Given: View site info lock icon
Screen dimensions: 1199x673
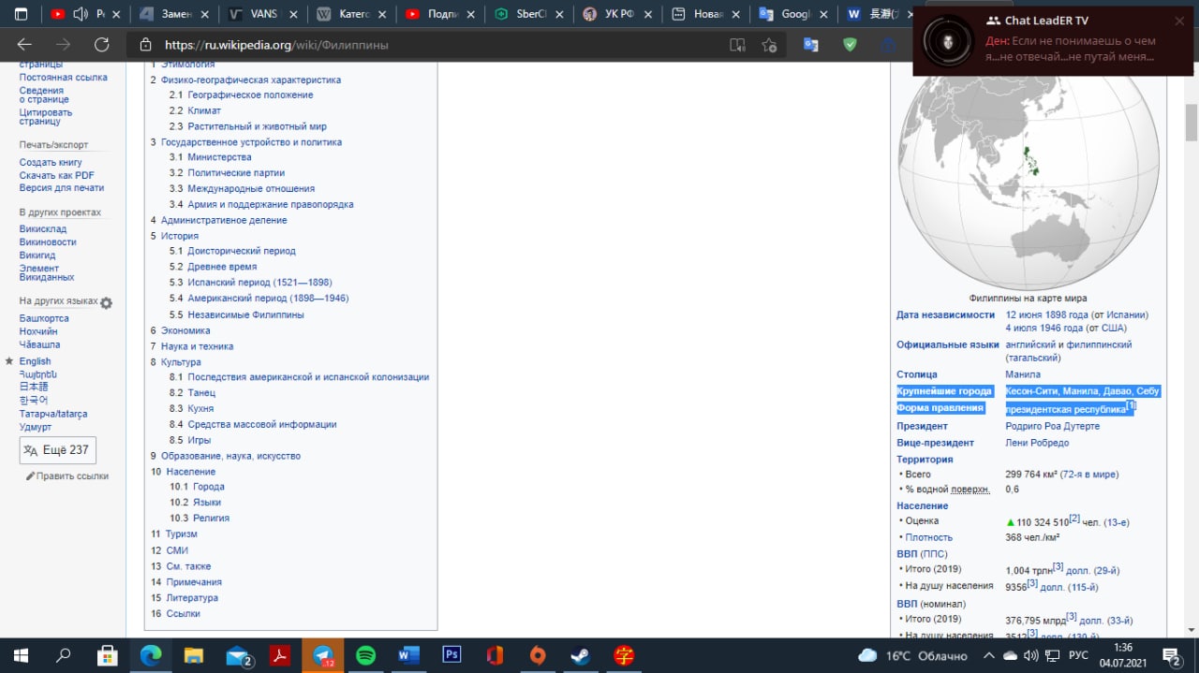Looking at the screenshot, I should click(x=145, y=45).
